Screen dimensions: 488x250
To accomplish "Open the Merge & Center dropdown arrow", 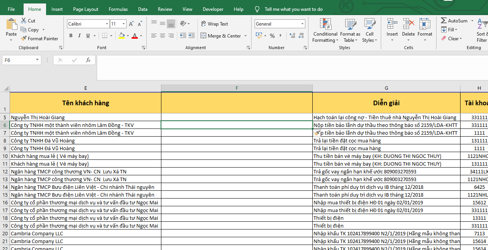I will [245, 36].
